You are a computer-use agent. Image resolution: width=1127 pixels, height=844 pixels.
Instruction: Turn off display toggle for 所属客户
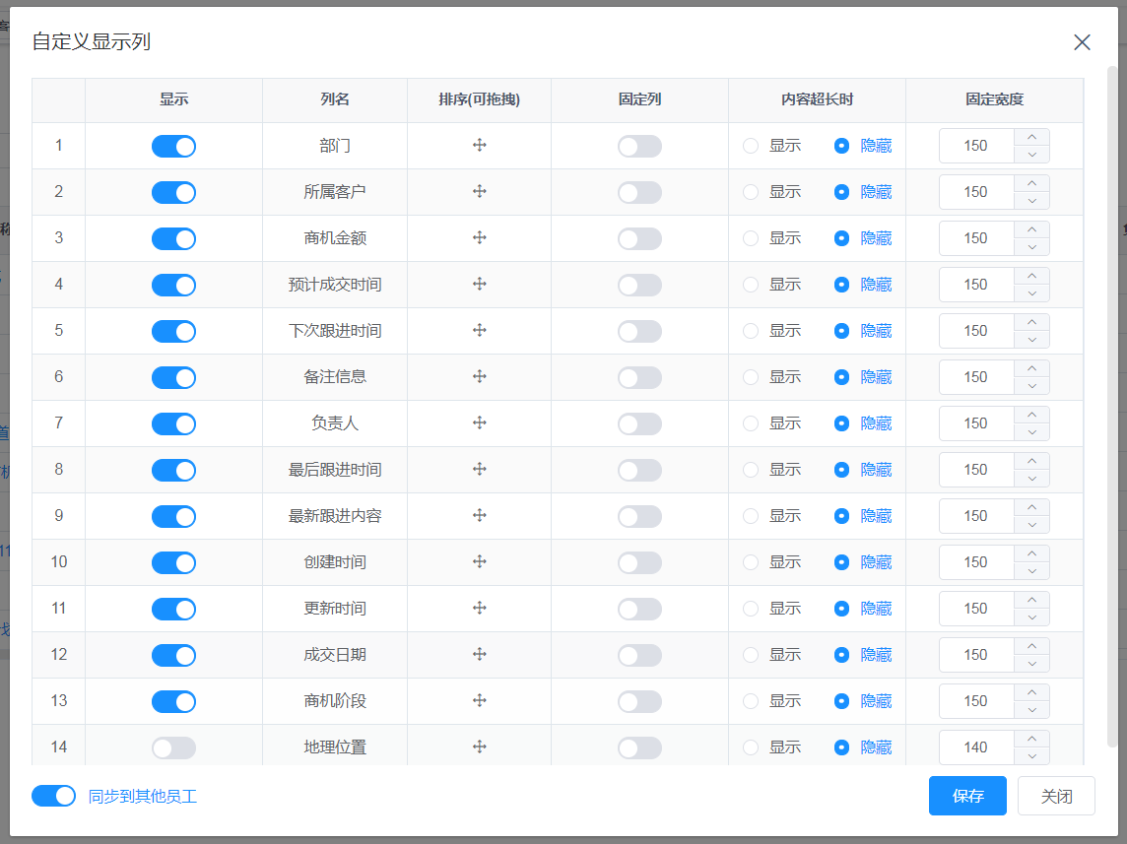click(173, 193)
